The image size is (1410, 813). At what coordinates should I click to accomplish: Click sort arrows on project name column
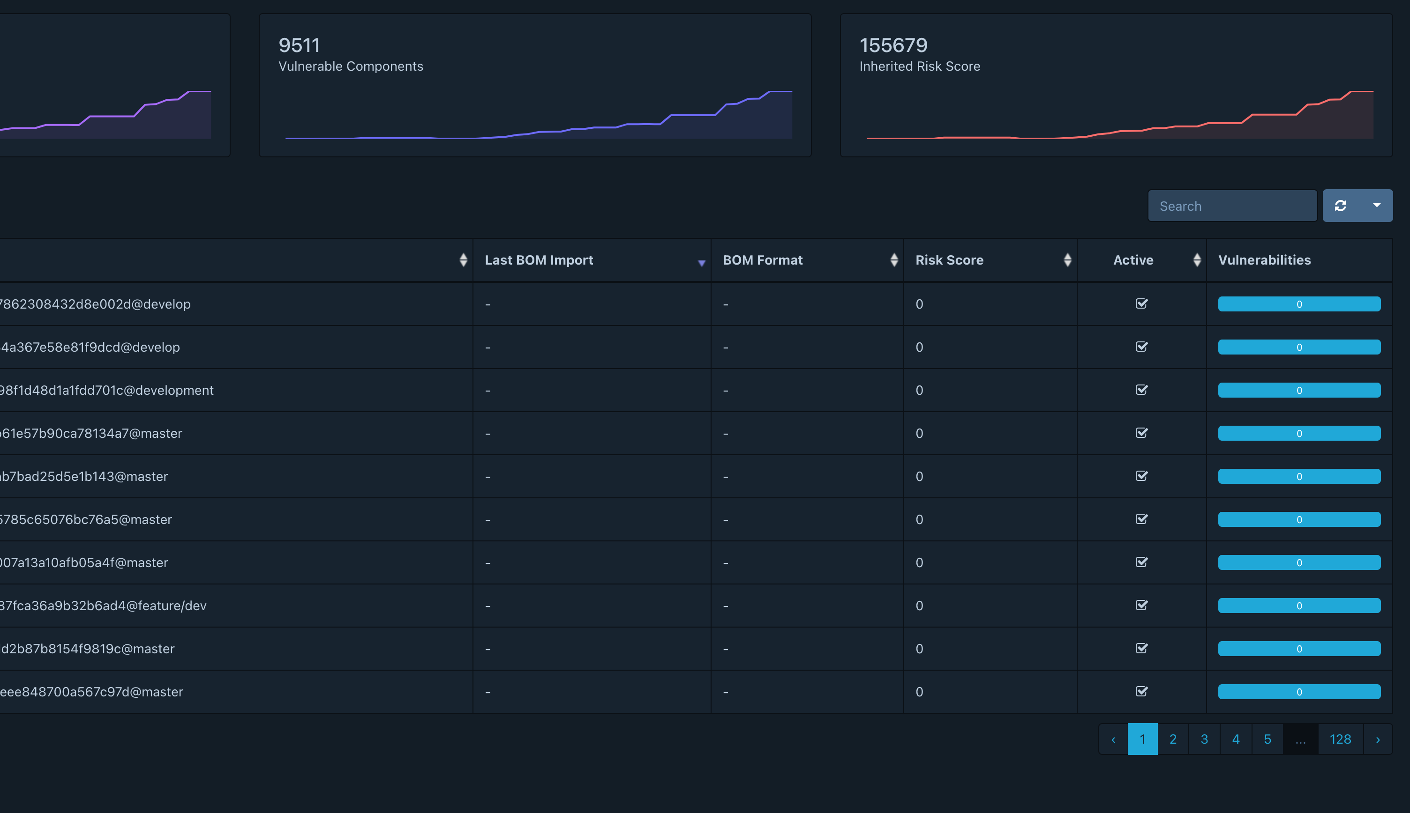[x=463, y=260]
